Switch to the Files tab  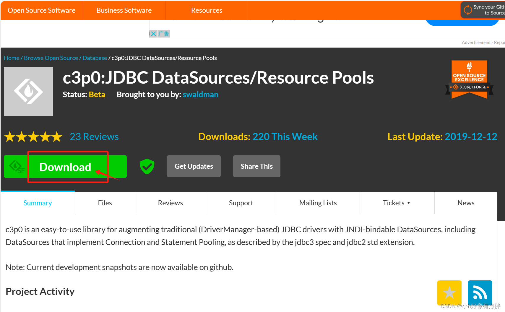tap(105, 203)
